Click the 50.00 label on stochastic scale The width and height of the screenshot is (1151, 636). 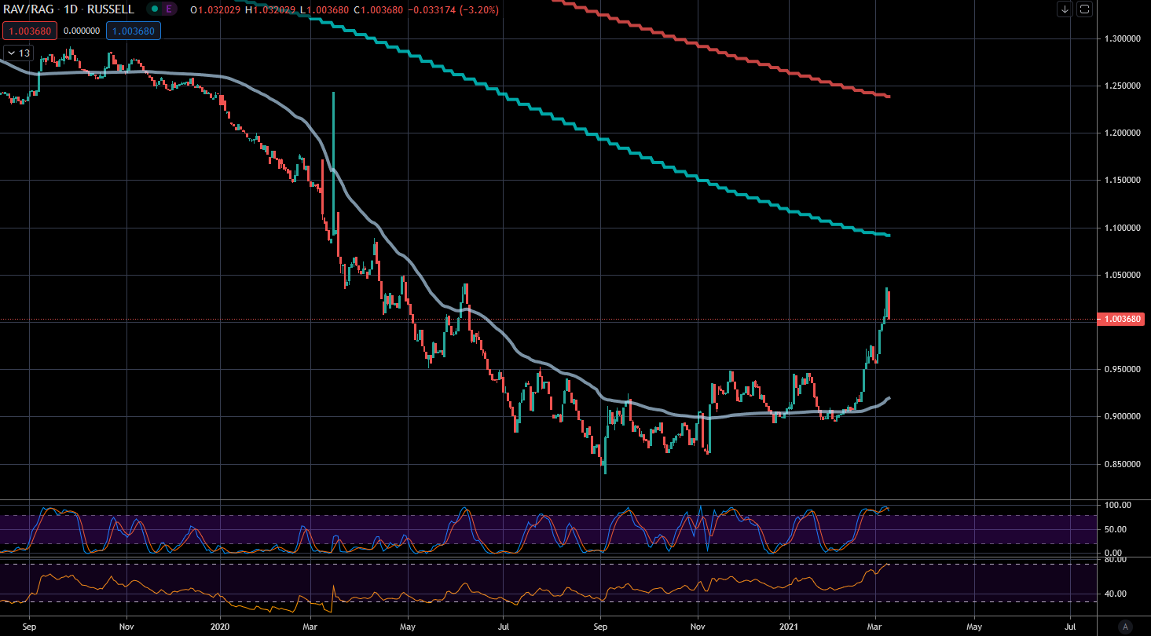[x=1117, y=529]
